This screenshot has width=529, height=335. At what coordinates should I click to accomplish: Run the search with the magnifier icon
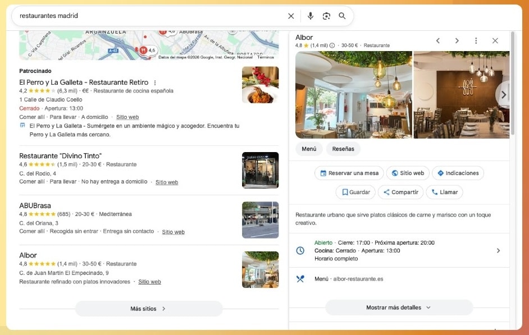(342, 16)
